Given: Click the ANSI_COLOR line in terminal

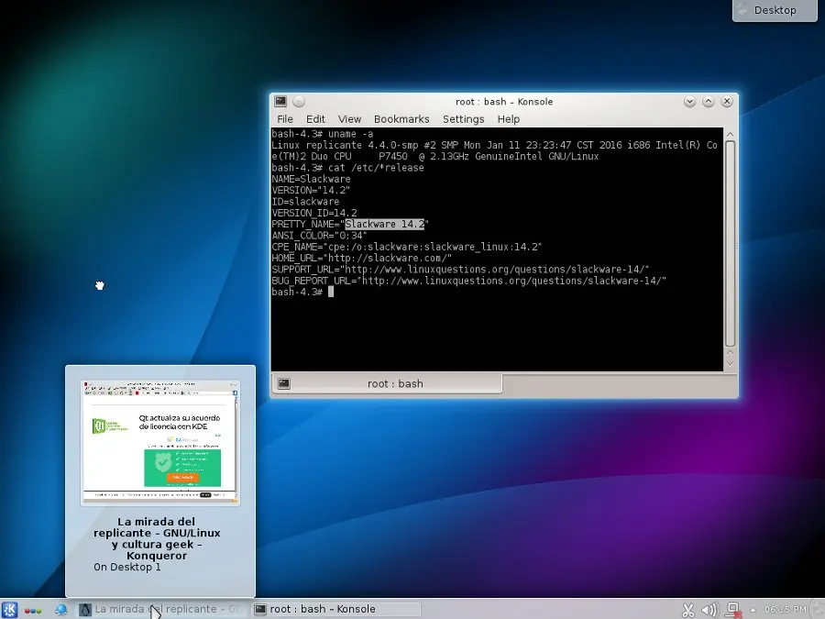Looking at the screenshot, I should [319, 236].
